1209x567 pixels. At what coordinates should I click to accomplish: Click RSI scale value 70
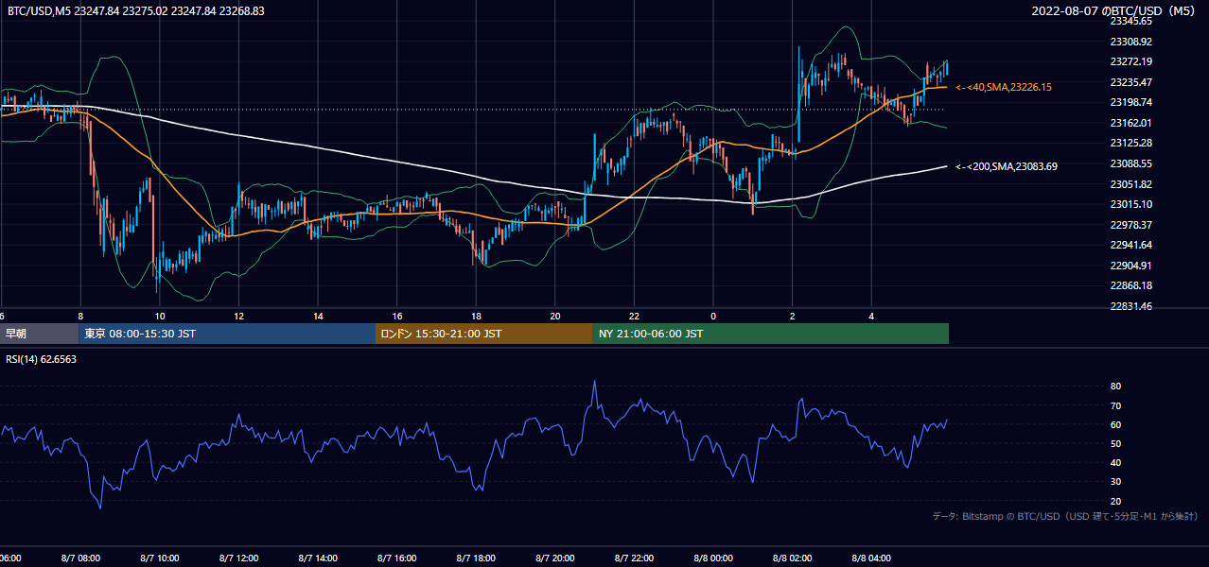[1115, 405]
